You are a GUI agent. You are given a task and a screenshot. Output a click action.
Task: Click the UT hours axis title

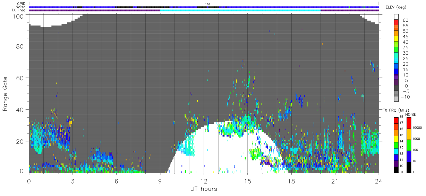204,189
